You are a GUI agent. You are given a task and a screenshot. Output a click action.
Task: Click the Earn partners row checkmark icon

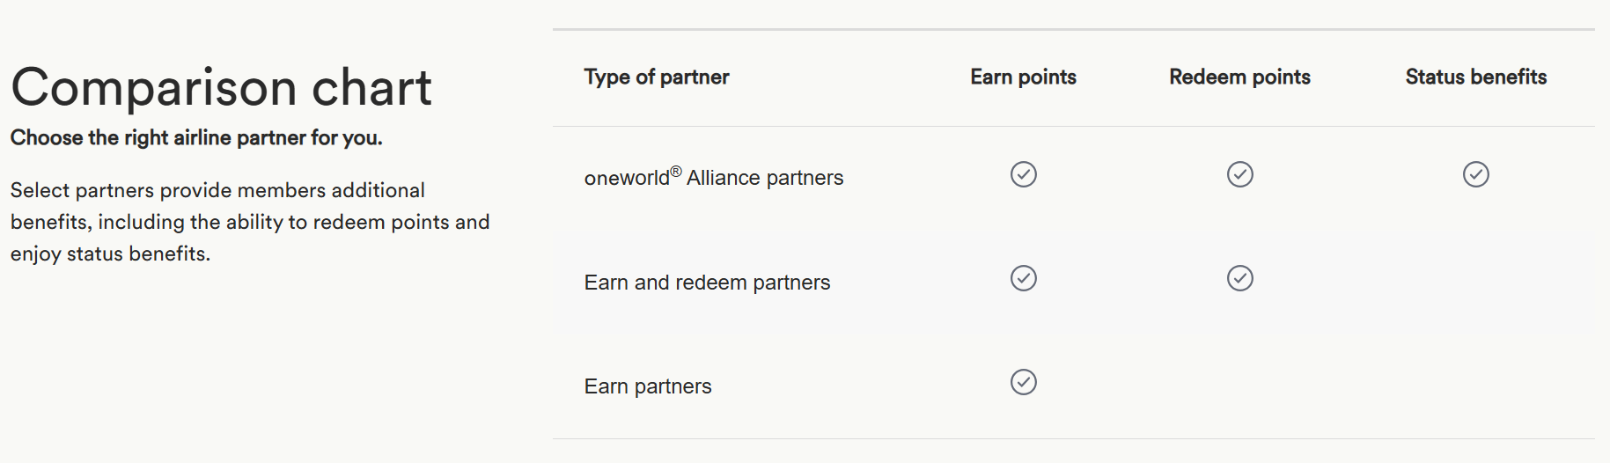[x=1023, y=382]
